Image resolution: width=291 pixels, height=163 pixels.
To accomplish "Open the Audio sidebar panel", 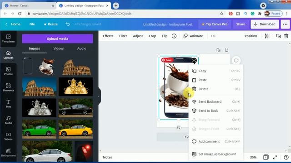I will tap(8, 120).
